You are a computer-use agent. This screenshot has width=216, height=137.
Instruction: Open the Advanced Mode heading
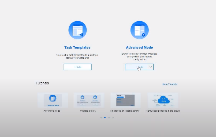pos(139,47)
